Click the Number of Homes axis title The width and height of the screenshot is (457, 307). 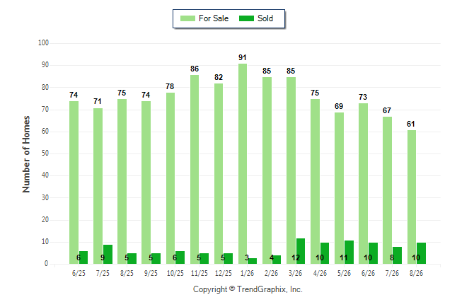tap(26, 154)
